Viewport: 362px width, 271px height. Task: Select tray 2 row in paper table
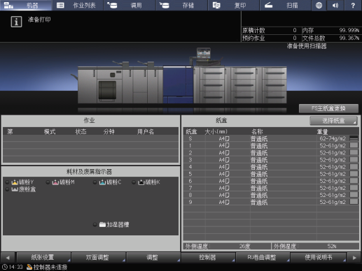pyautogui.click(x=271, y=153)
